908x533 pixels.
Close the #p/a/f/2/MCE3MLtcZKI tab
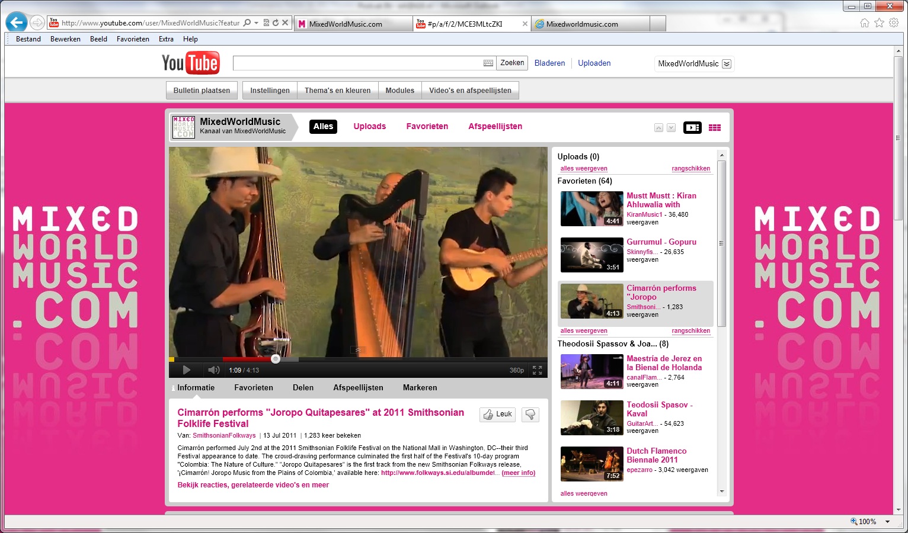pos(525,24)
